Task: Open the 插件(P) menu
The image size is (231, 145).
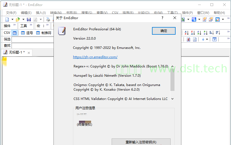Action: (187, 13)
